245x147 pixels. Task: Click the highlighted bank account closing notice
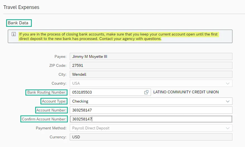click(118, 37)
